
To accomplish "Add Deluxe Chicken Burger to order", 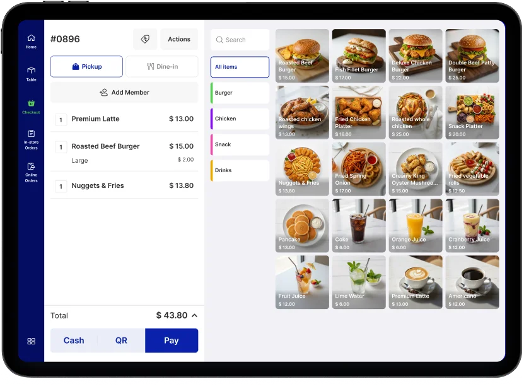I will point(416,56).
